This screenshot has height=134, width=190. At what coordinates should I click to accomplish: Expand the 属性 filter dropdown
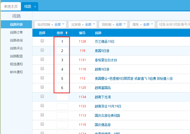pyautogui.click(x=143, y=25)
